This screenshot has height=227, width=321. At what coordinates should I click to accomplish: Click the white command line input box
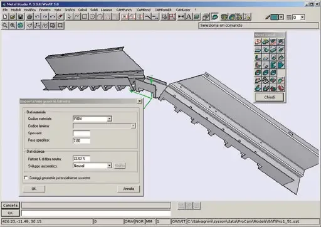tap(96, 213)
